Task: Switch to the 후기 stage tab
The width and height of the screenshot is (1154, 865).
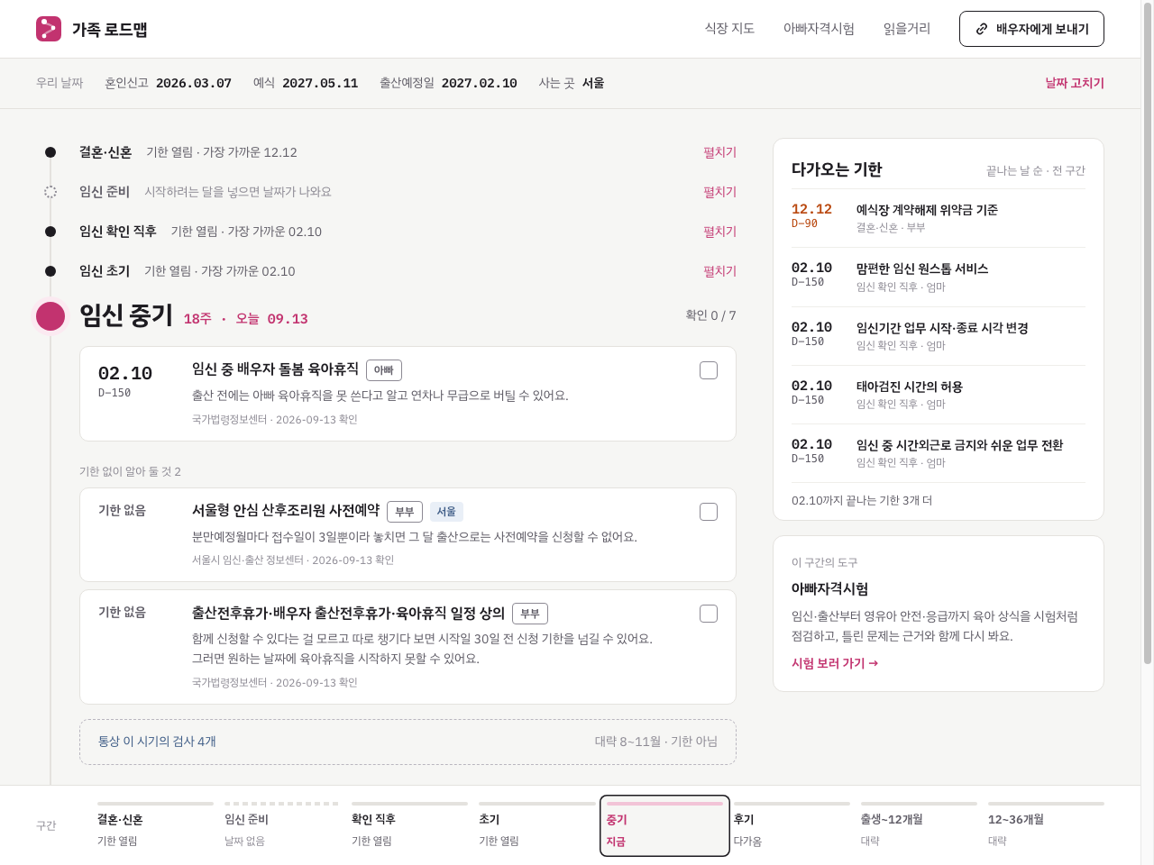Action: point(792,825)
